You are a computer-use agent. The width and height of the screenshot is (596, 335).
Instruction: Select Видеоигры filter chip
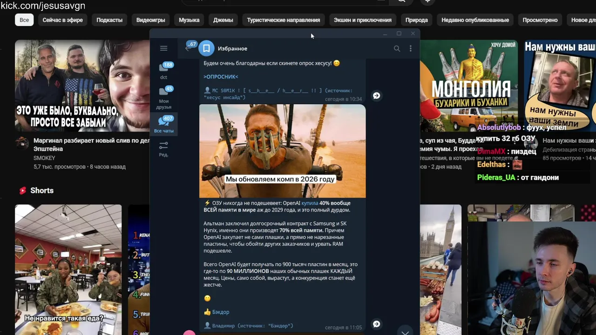[x=150, y=20]
